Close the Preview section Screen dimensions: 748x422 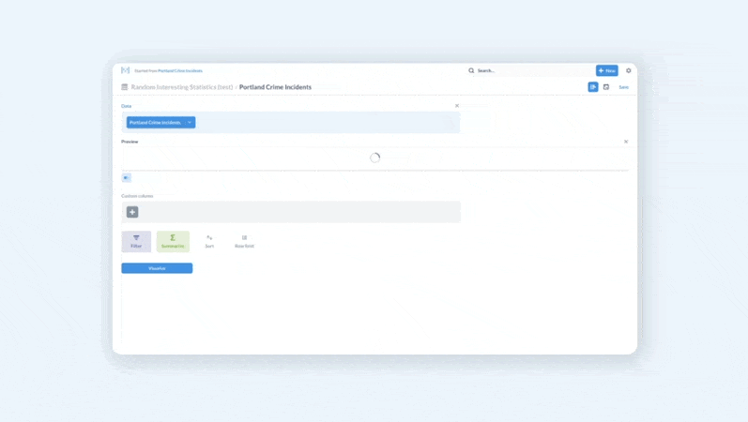[626, 142]
